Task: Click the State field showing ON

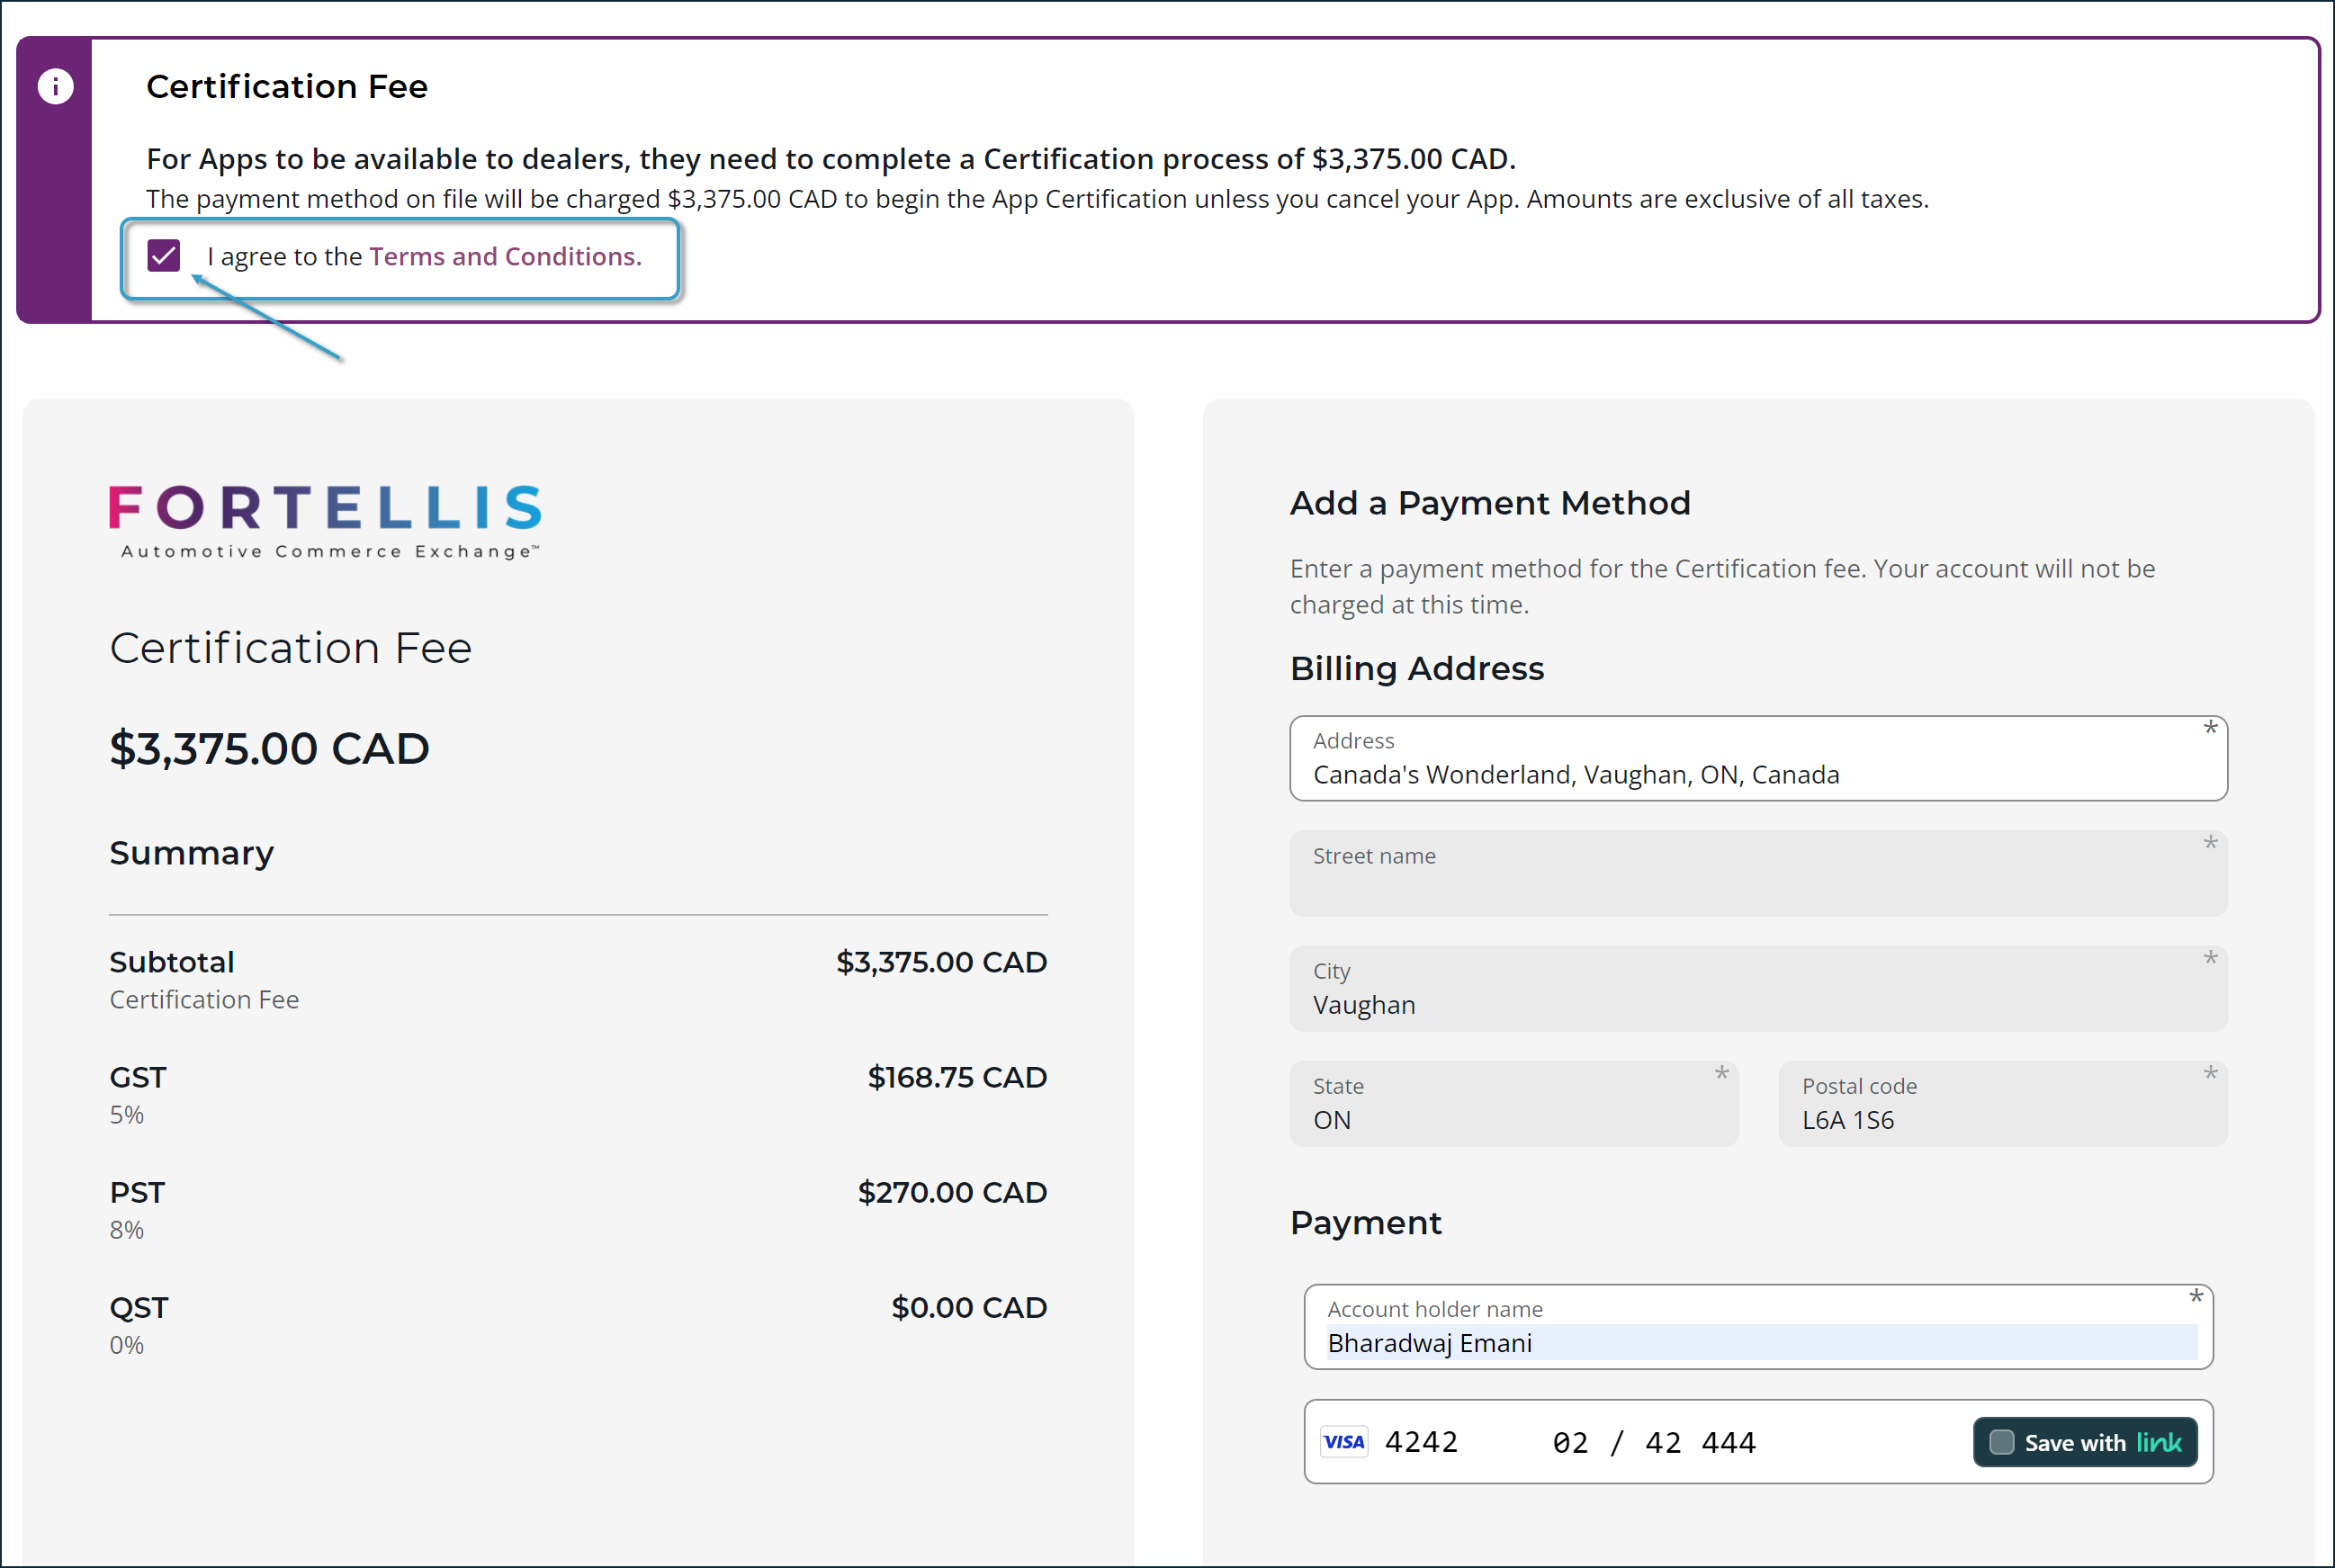Action: [1513, 1105]
